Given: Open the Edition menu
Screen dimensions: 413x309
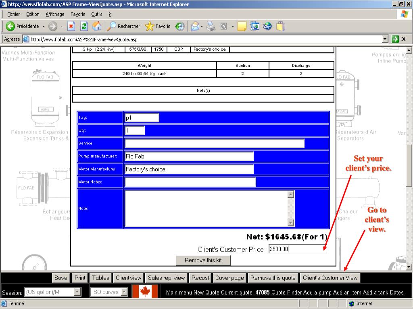Looking at the screenshot, I should [33, 14].
